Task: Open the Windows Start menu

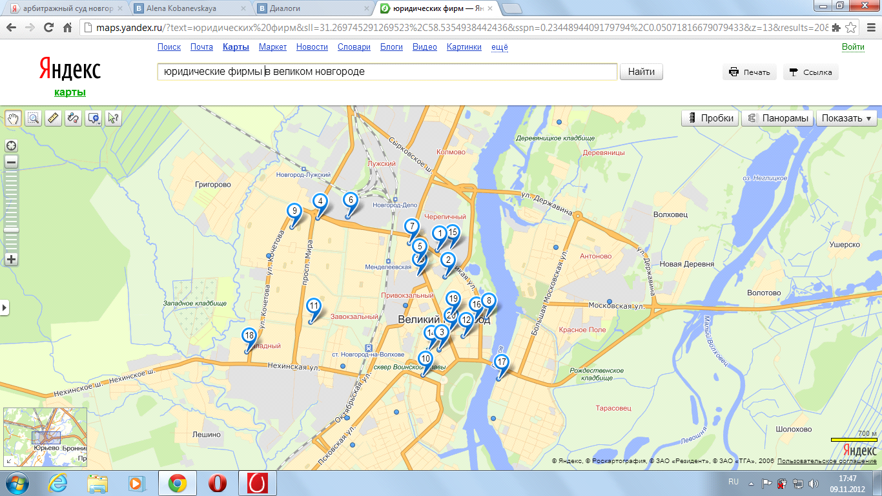Action: [x=16, y=483]
